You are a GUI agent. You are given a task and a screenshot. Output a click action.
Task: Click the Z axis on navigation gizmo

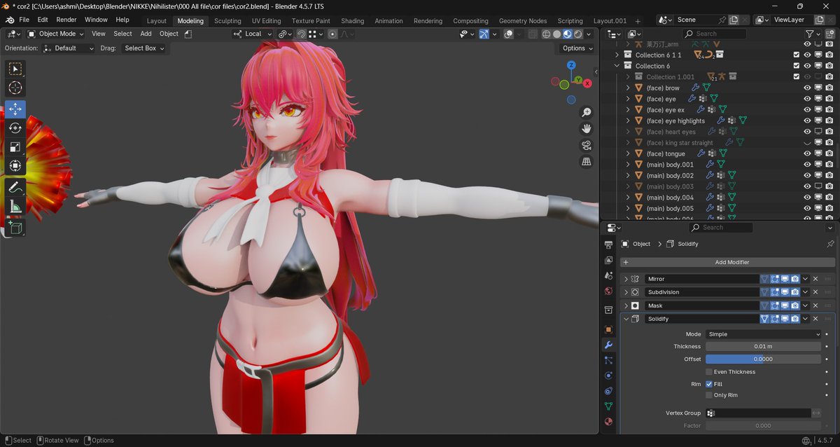571,65
